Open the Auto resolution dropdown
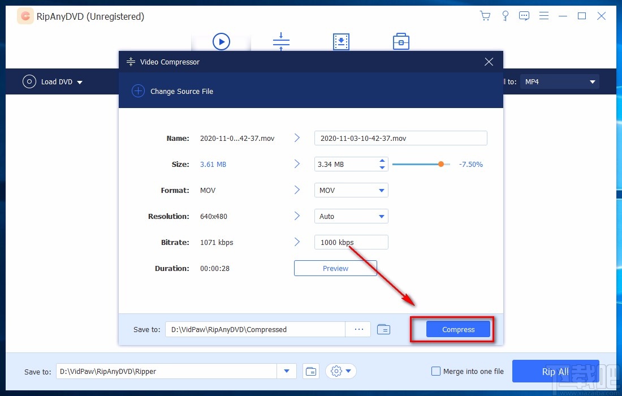 pos(351,216)
